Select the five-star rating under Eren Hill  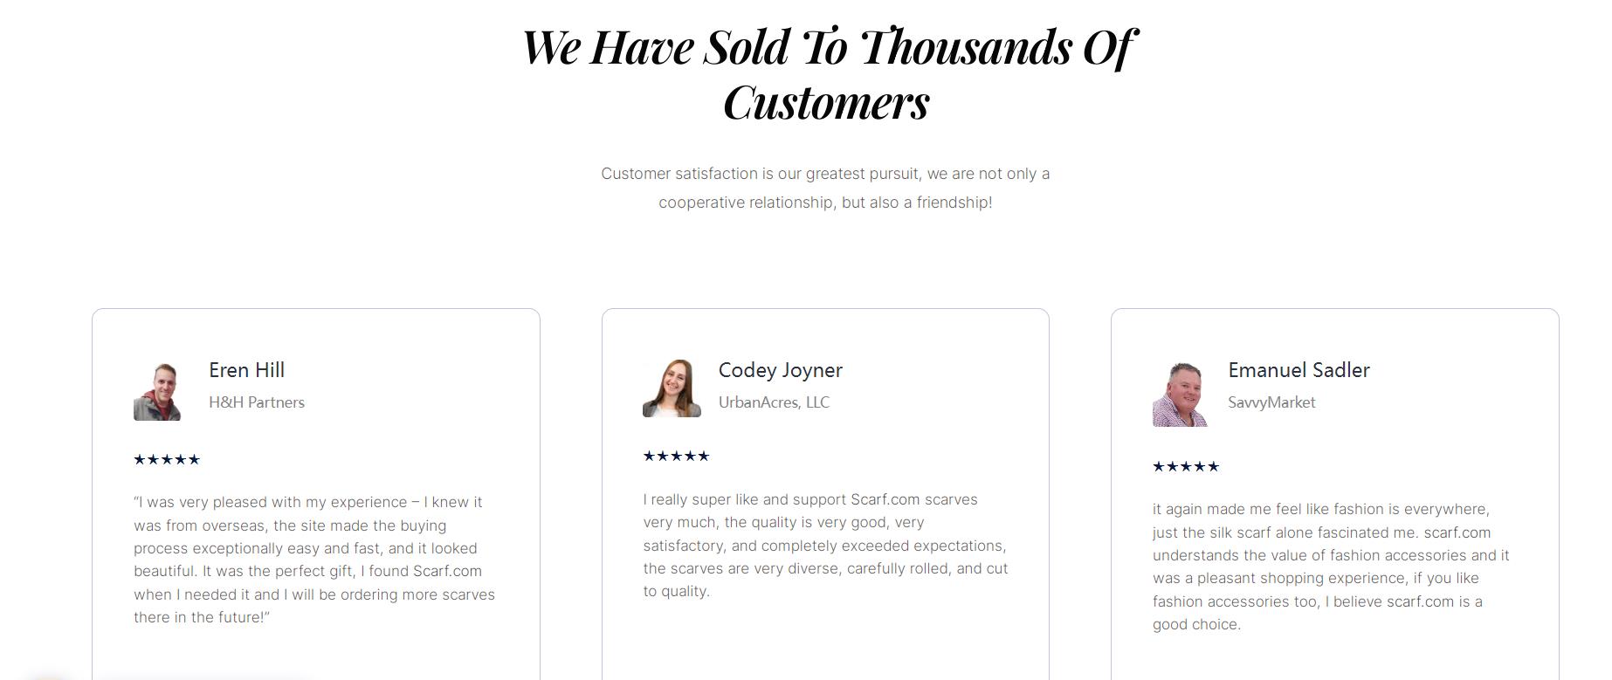(167, 460)
